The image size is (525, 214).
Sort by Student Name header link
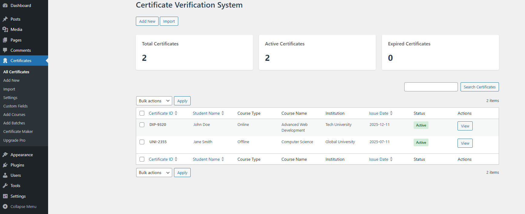(206, 113)
